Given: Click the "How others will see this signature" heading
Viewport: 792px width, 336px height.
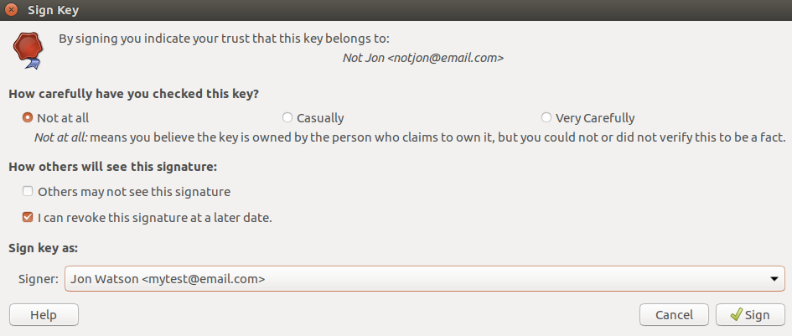Looking at the screenshot, I should pyautogui.click(x=112, y=167).
